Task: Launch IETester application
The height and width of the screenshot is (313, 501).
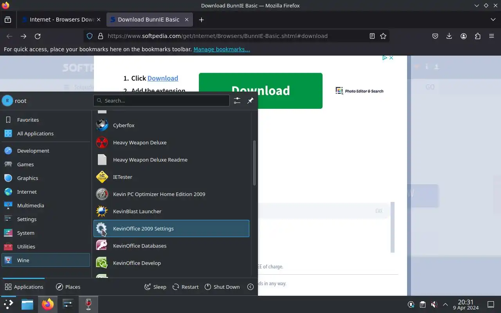Action: pos(171,177)
